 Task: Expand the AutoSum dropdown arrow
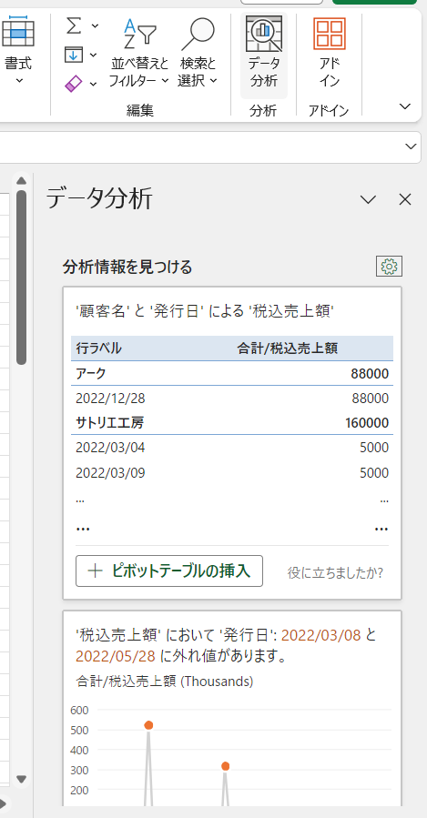pos(95,25)
